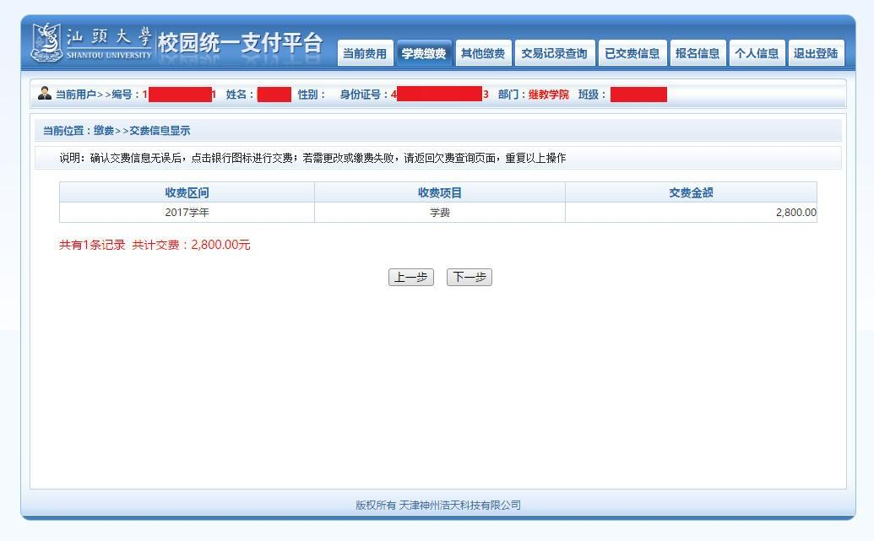Select the 2017学年 table cell
The width and height of the screenshot is (874, 541).
point(187,213)
